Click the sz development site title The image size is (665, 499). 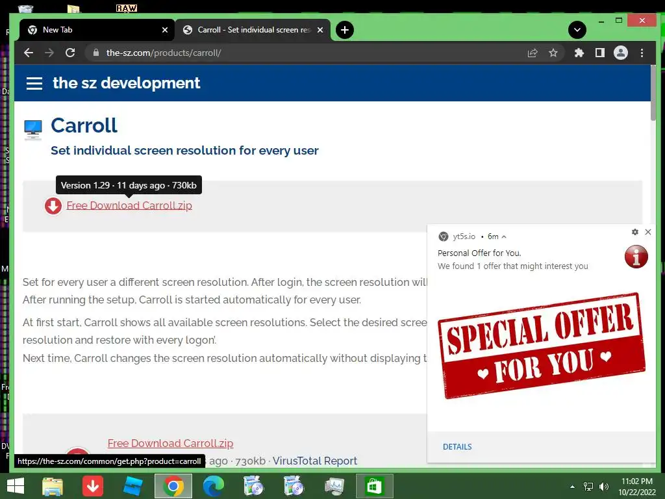(x=127, y=83)
